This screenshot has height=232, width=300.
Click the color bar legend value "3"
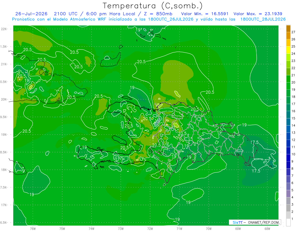pos(292,205)
